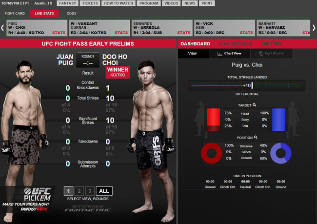Open STATS for VanZant vs Curran
317x224 pixels.
coord(121,33)
